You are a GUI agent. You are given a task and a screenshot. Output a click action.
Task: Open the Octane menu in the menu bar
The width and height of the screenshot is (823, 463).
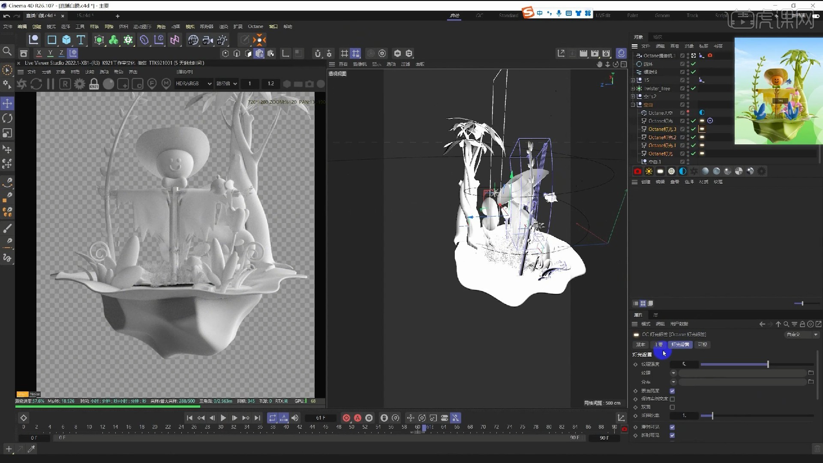pyautogui.click(x=255, y=26)
